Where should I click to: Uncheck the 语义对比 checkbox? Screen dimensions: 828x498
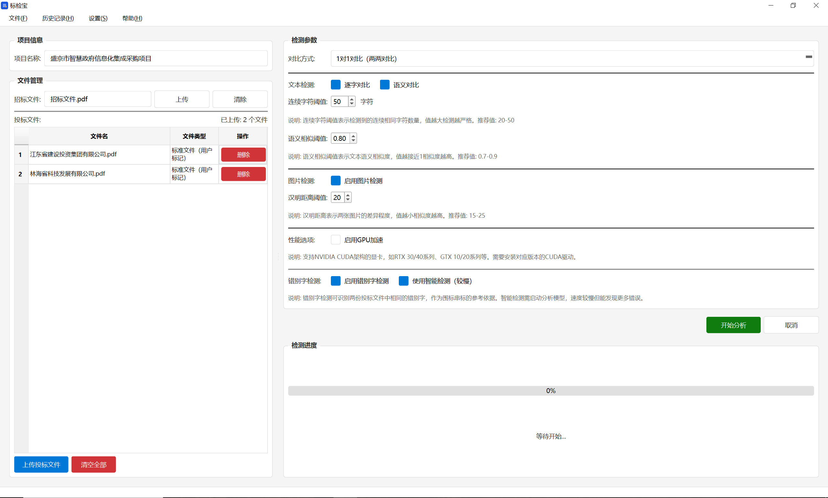(x=385, y=85)
